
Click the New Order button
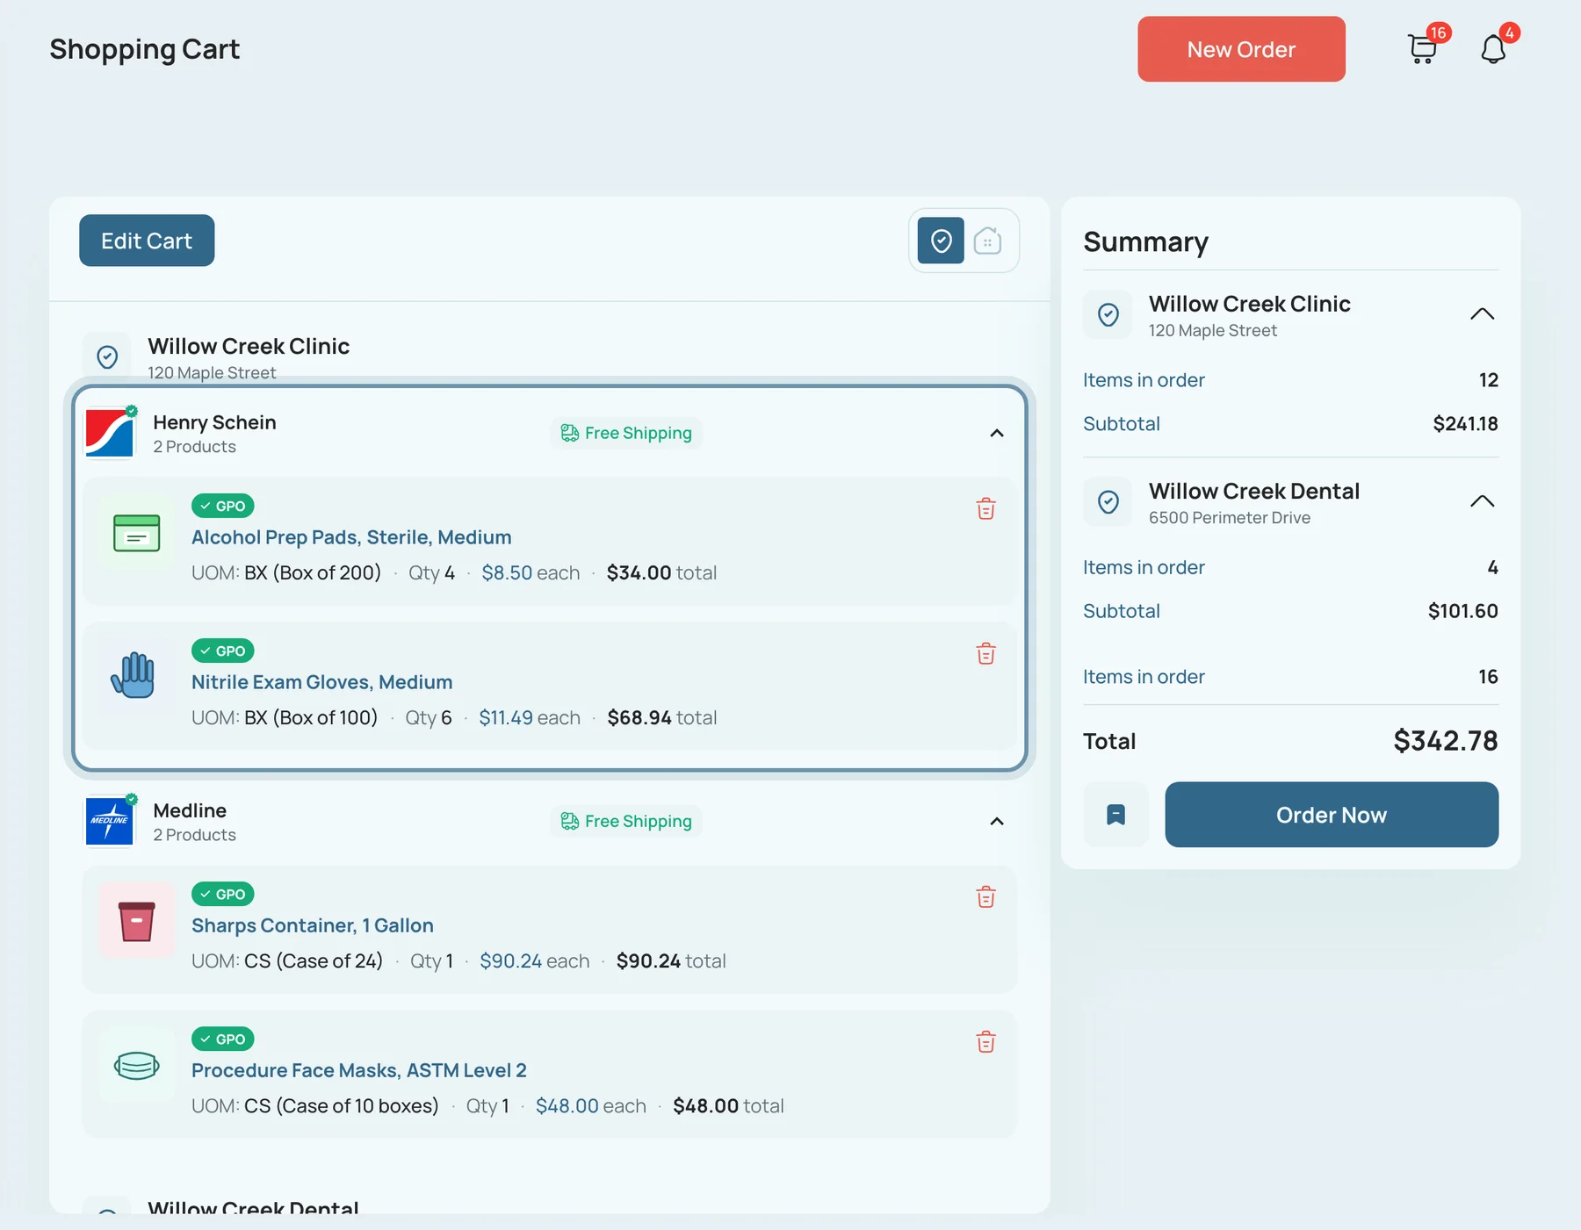click(x=1241, y=49)
